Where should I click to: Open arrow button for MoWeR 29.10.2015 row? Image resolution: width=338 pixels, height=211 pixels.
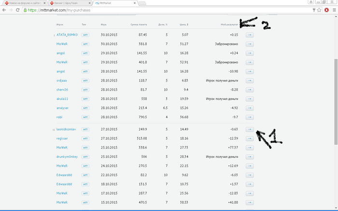(x=250, y=62)
